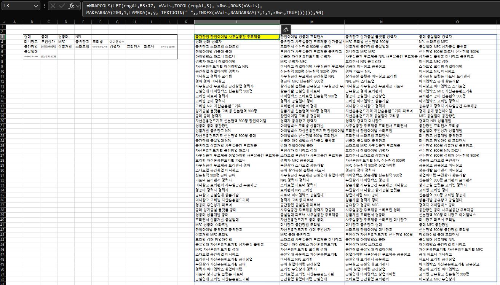Click the three-dot handle beside the Name Box
Screen dimensions: 500x285
[45, 6]
